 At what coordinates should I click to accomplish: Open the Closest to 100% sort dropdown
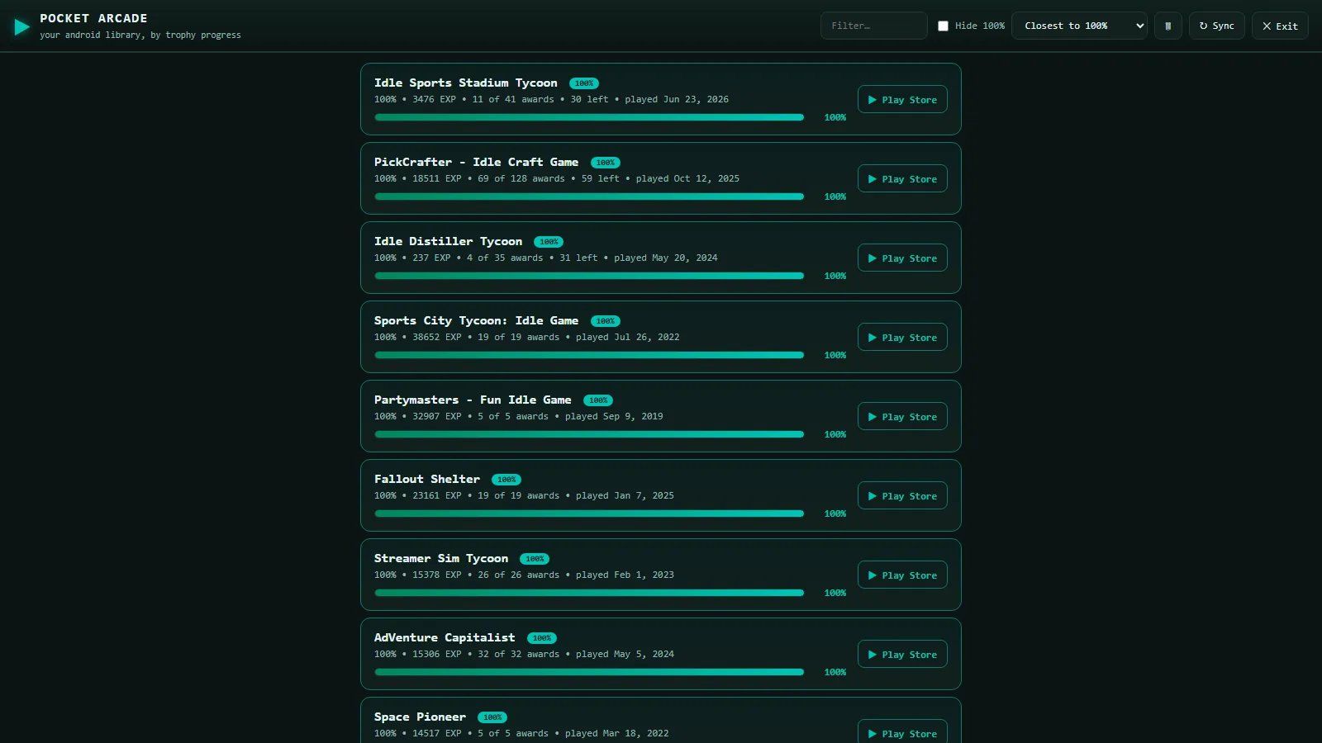[x=1079, y=26]
